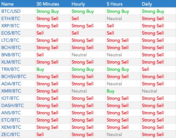Open the ETH/BTC pair link
The width and height of the screenshot is (176, 138).
(11, 18)
